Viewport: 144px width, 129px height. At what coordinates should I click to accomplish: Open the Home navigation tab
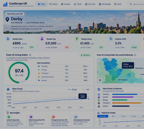41,4
